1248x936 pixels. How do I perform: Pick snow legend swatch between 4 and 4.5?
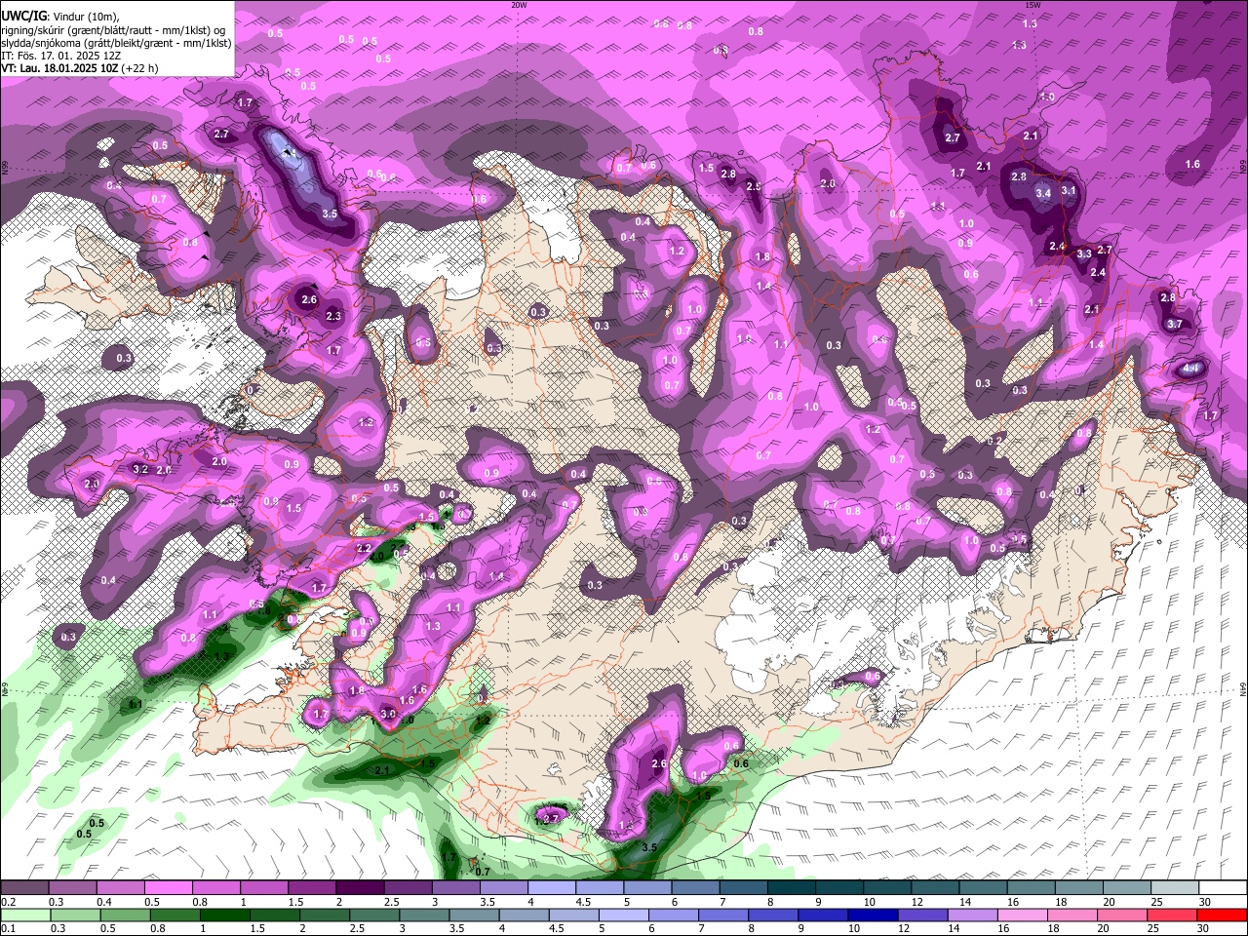tap(552, 887)
